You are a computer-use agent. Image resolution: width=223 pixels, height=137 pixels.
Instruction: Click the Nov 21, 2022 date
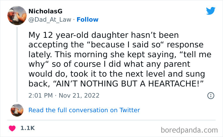pyautogui.click(x=79, y=95)
